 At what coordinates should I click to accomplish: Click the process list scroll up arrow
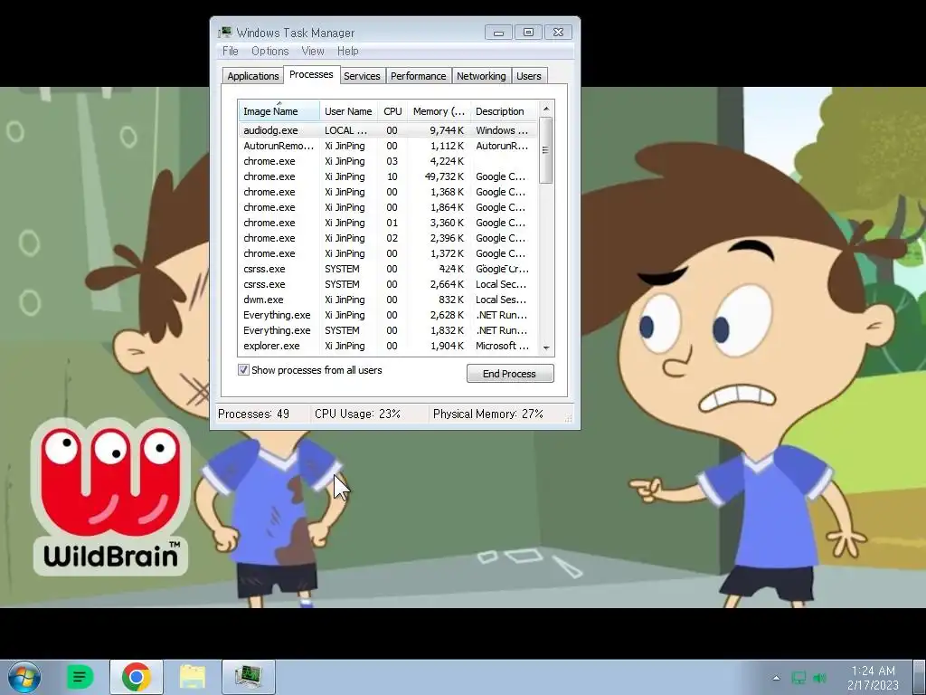546,109
